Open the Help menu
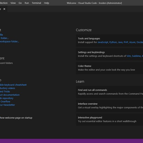 click(x=46, y=3)
